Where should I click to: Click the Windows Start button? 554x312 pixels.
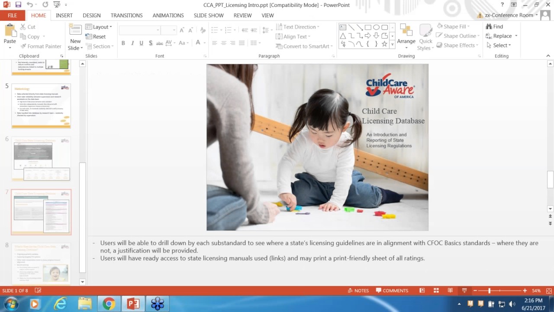pyautogui.click(x=11, y=304)
